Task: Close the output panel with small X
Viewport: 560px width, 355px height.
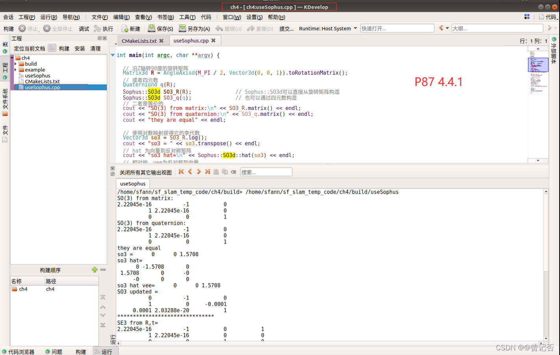Action: point(113,168)
